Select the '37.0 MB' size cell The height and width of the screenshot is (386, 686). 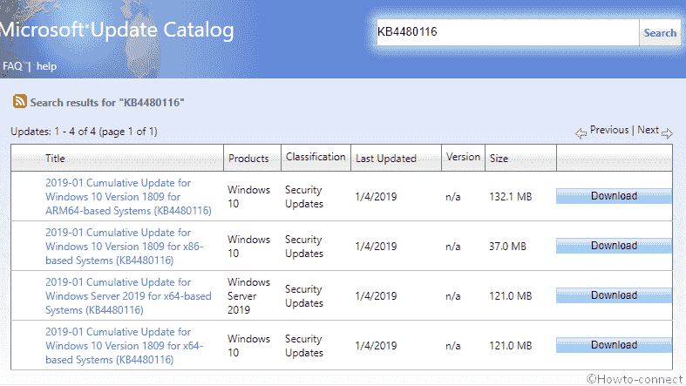click(507, 247)
